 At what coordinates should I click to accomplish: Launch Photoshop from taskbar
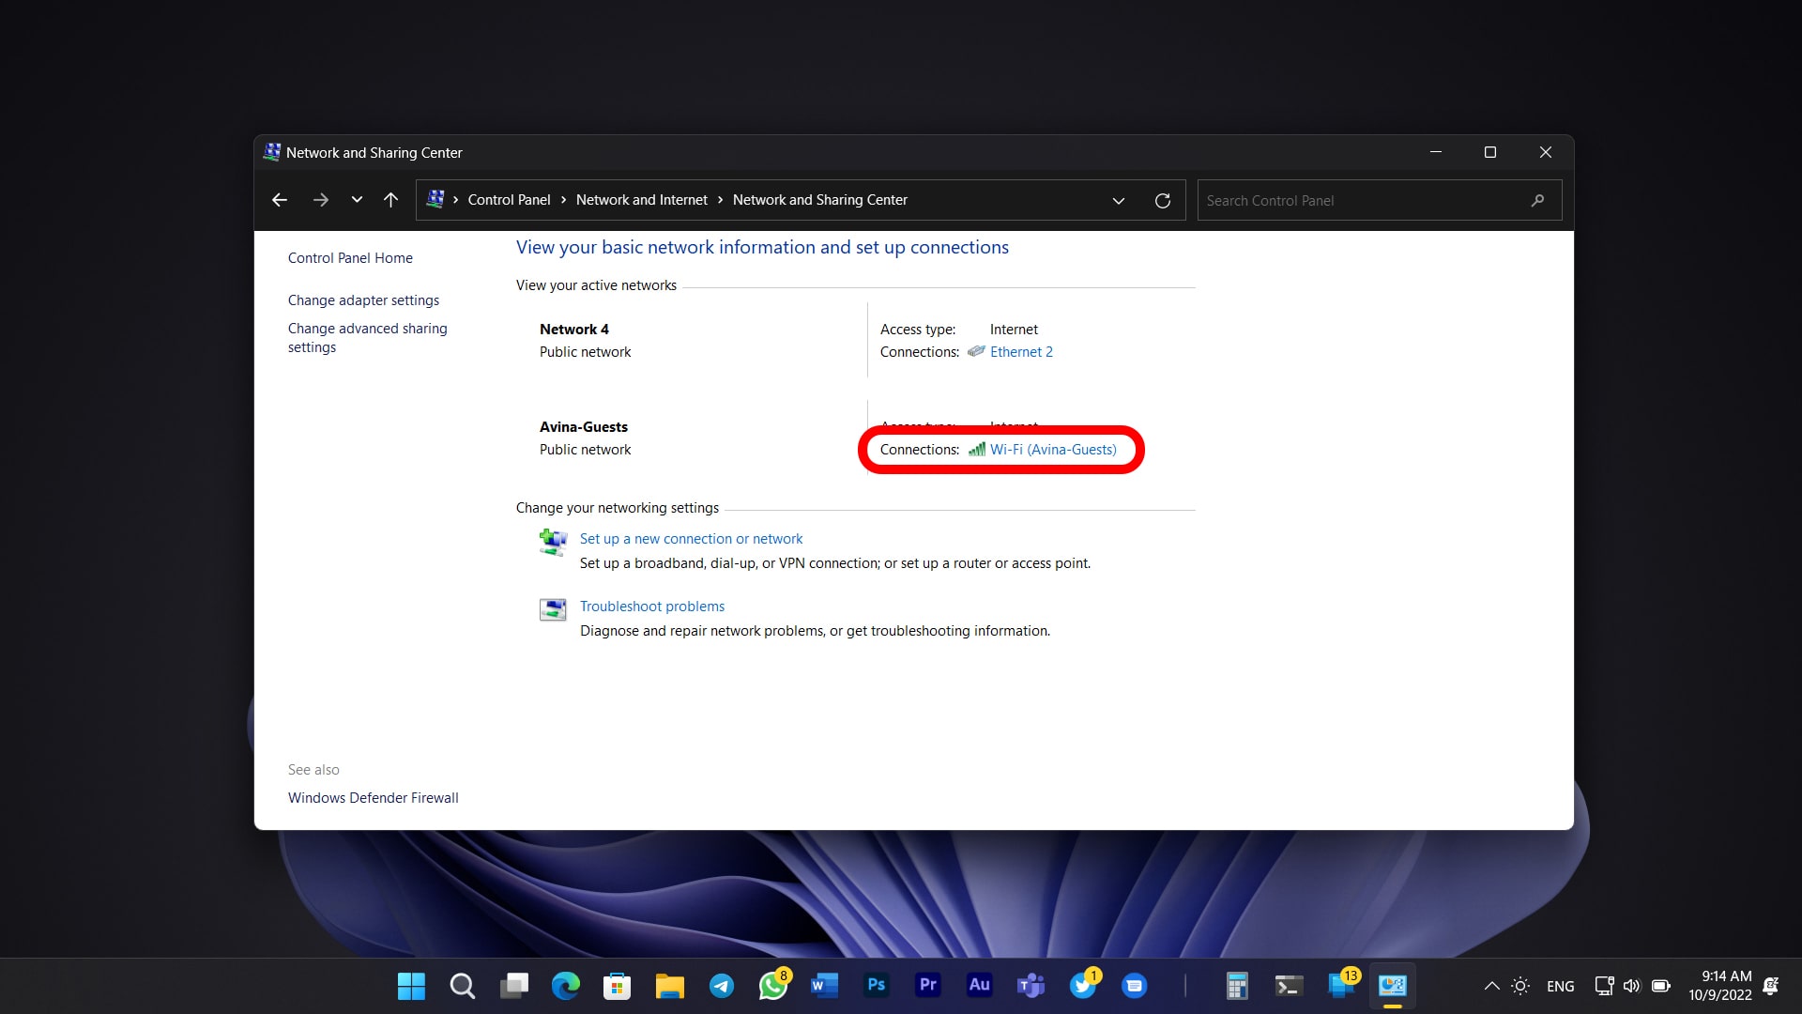pos(877,985)
